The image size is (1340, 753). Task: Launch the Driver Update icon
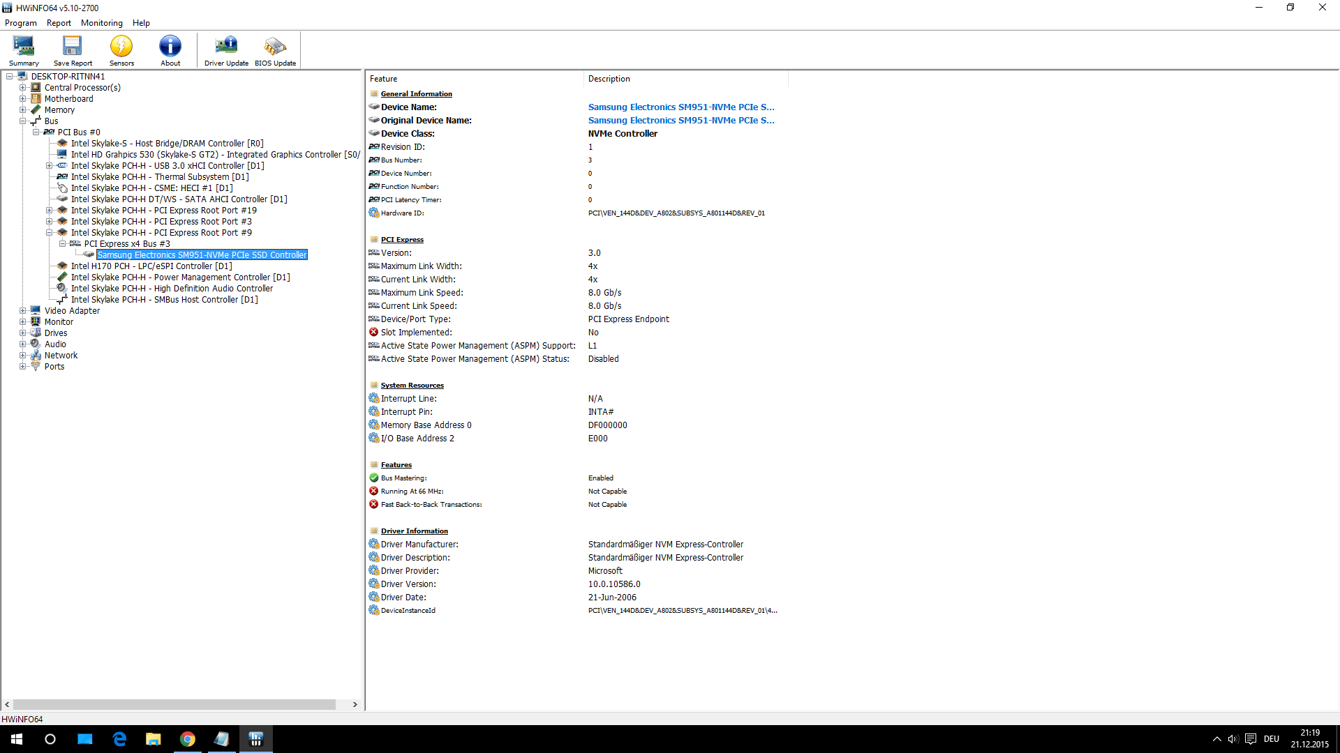tap(226, 50)
